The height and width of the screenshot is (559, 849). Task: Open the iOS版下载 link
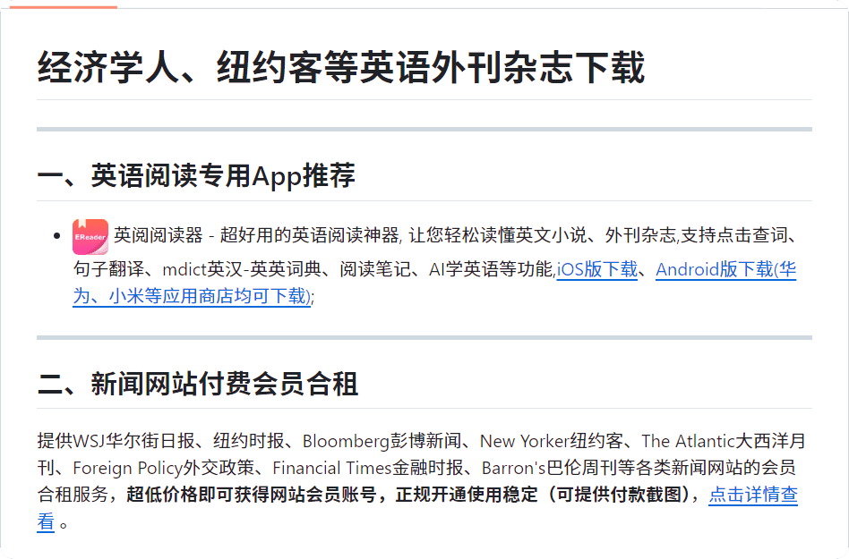pos(596,268)
